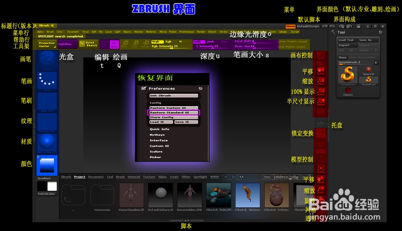This screenshot has width=402, height=231.
Task: Click the Quick Sketch button
Action: (88, 44)
